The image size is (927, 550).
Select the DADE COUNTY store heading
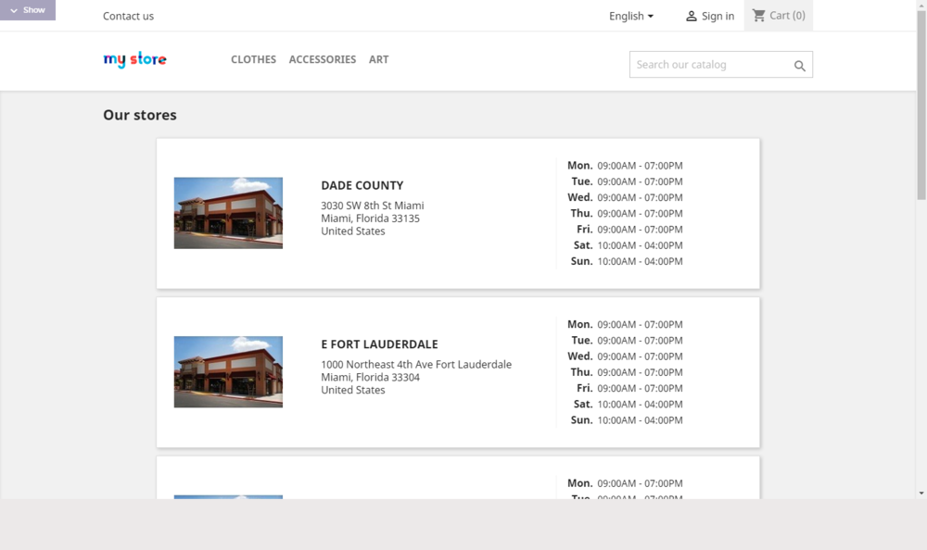pos(362,185)
